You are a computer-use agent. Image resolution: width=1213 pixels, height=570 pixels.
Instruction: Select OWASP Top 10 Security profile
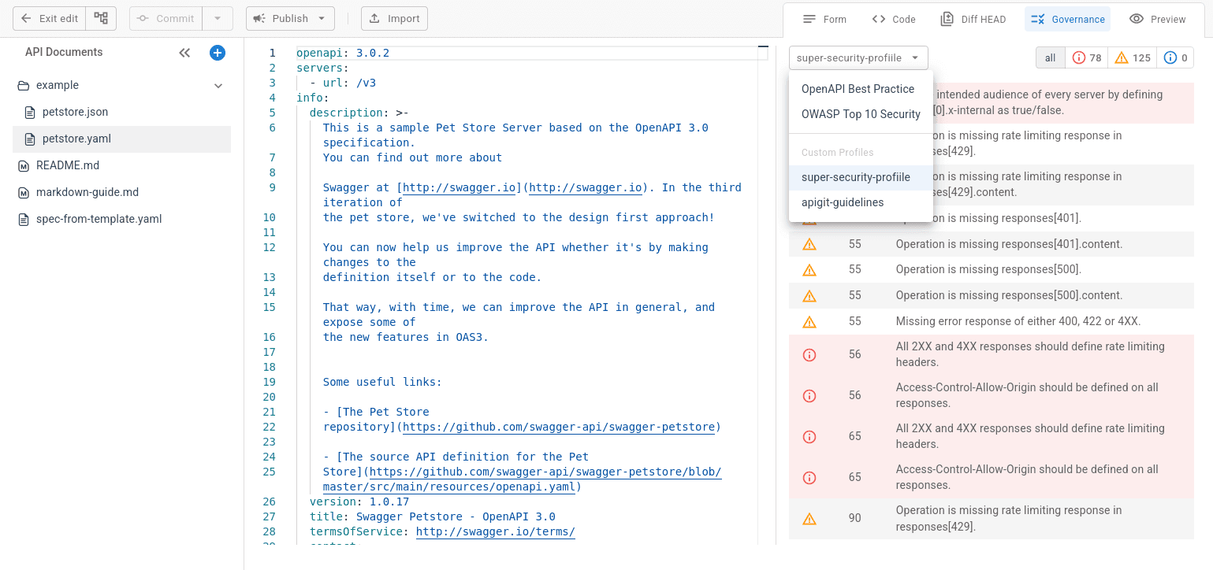861,114
